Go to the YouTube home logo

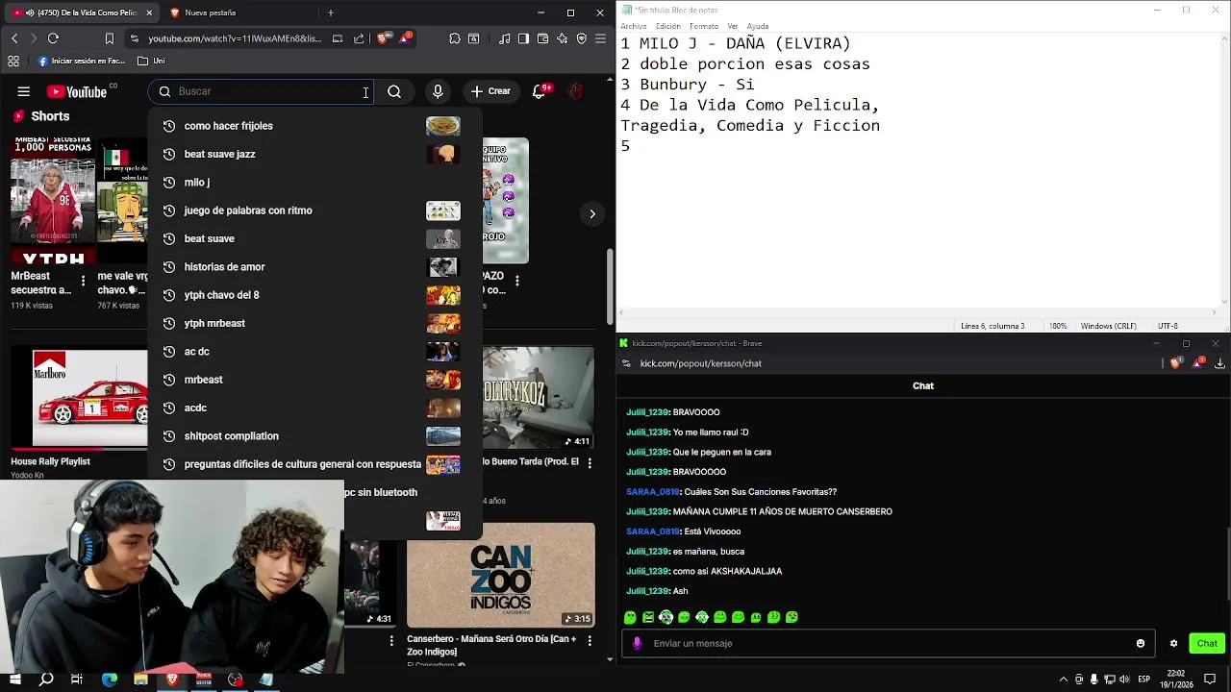(x=77, y=91)
